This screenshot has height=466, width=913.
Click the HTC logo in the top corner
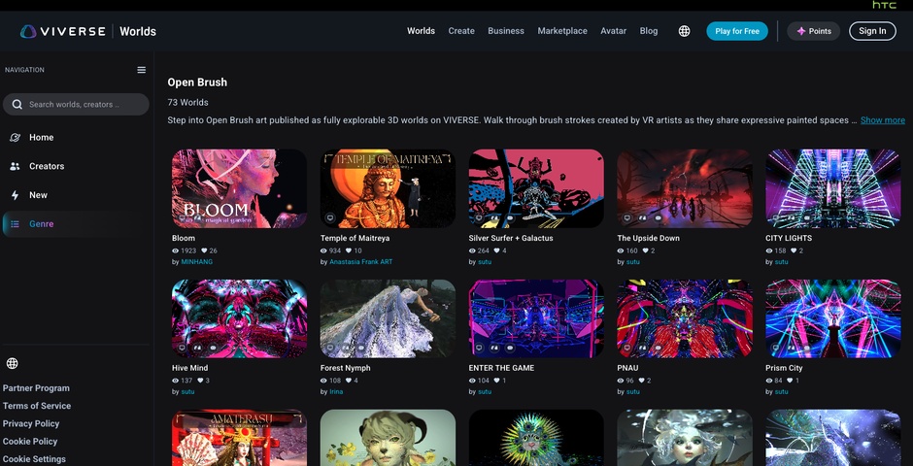coord(884,5)
